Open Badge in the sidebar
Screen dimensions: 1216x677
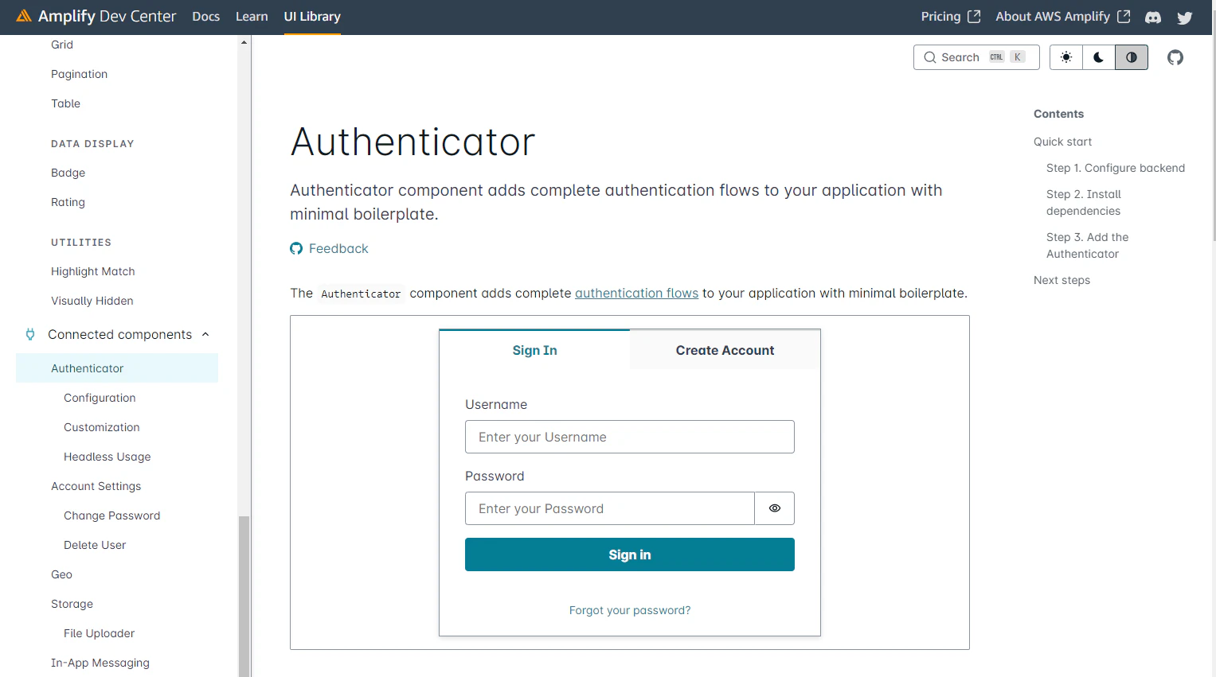[68, 173]
